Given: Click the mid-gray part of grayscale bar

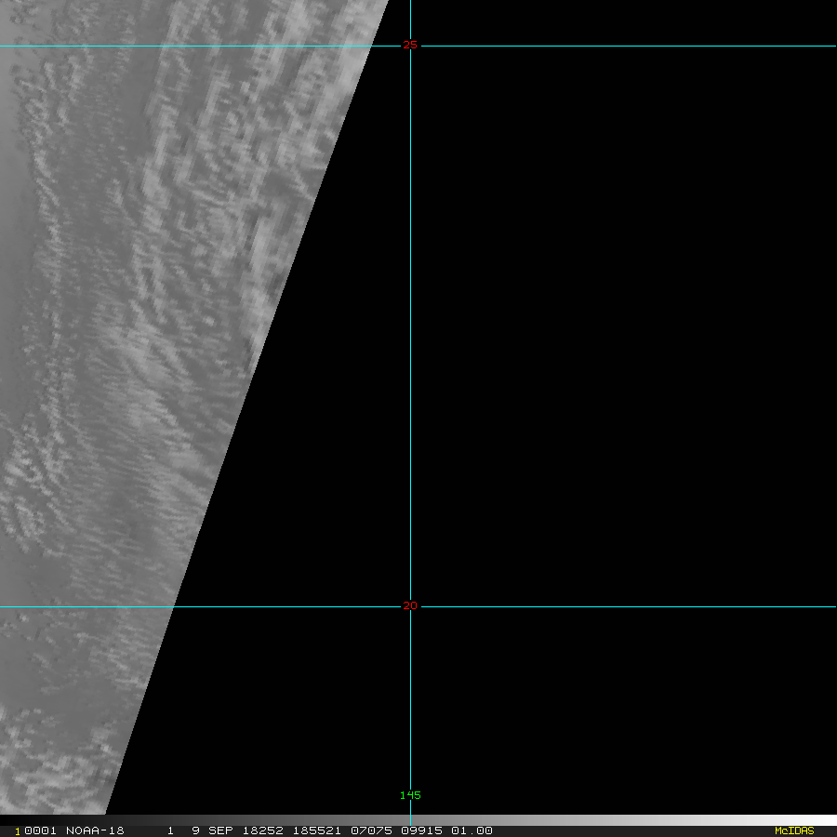Looking at the screenshot, I should tap(418, 820).
